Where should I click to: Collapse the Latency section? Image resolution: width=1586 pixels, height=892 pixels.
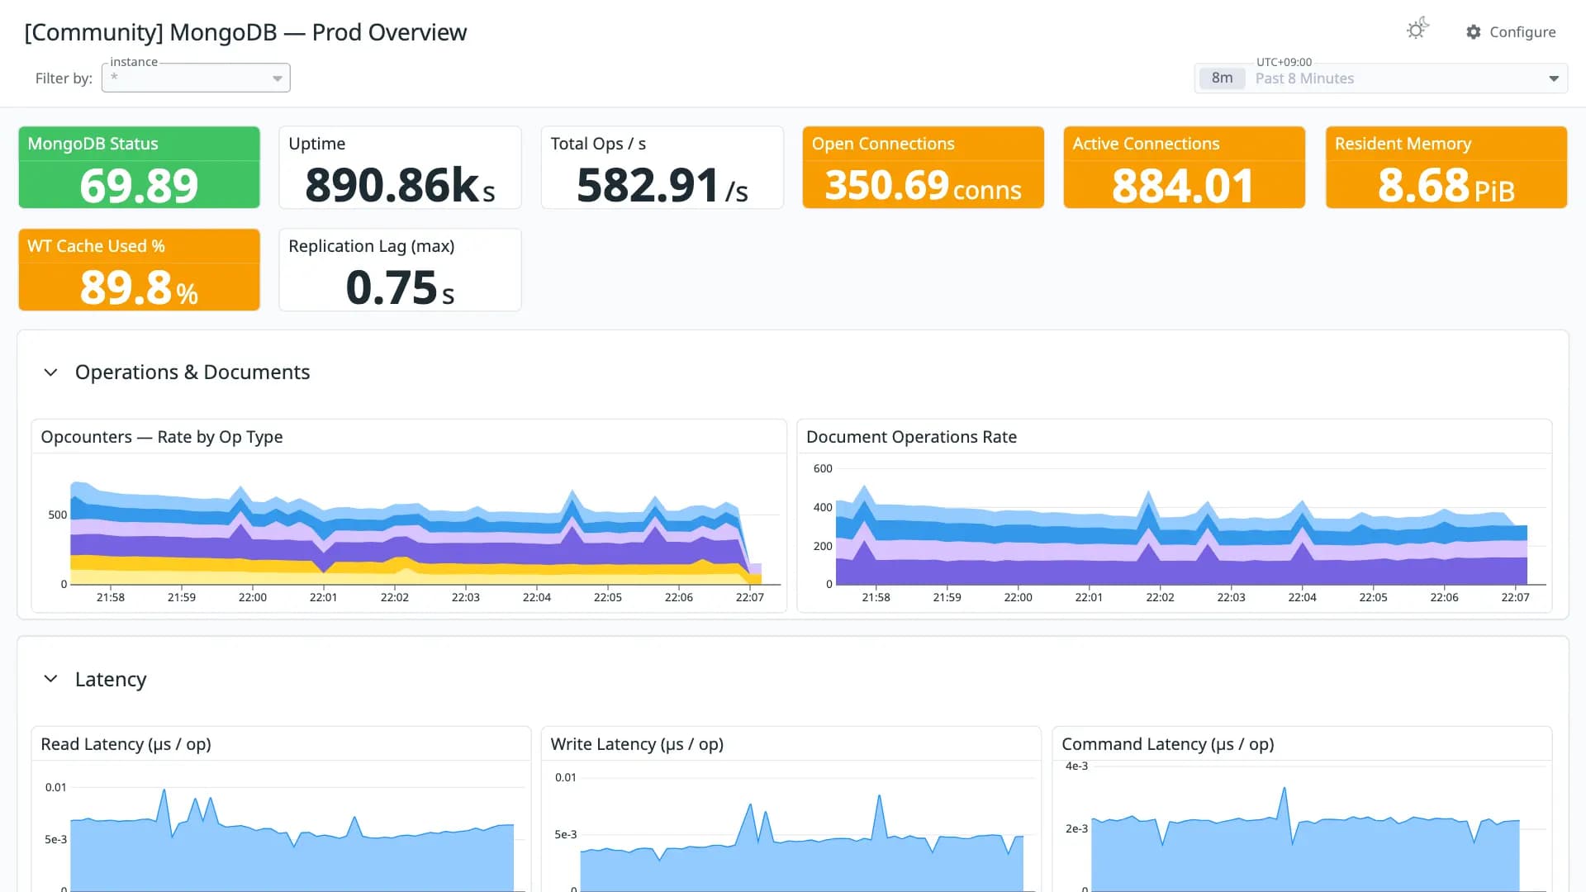tap(50, 679)
